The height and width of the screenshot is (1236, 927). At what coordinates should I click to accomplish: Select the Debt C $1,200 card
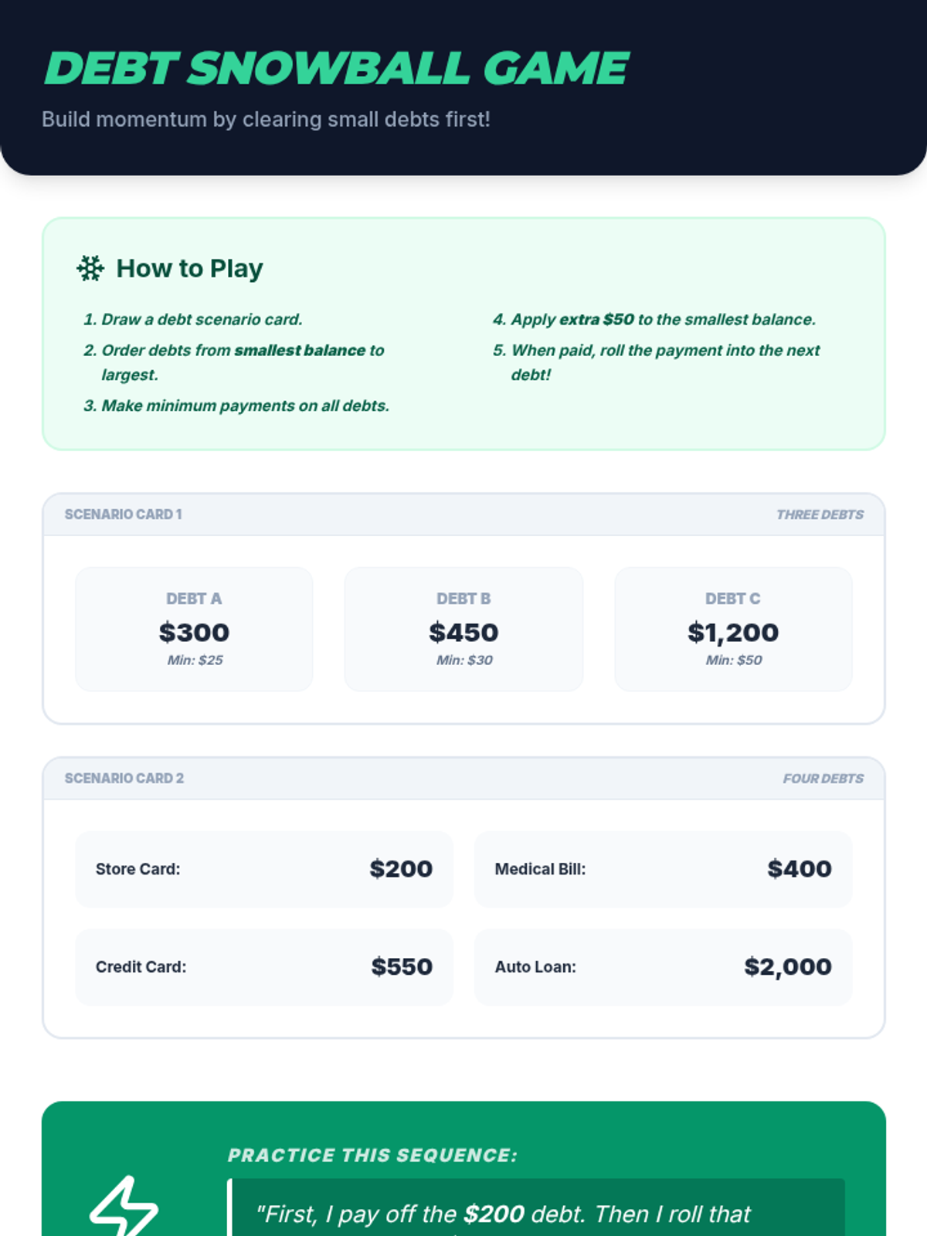pyautogui.click(x=733, y=629)
